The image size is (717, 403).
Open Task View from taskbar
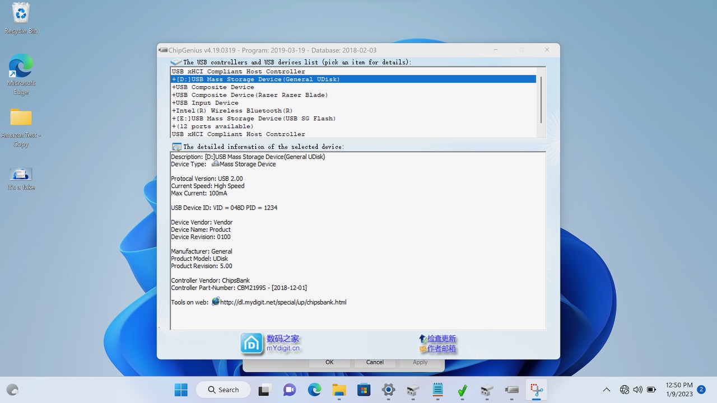coord(264,390)
